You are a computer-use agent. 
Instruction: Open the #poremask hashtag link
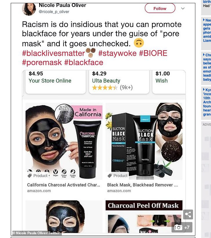tap(42, 62)
